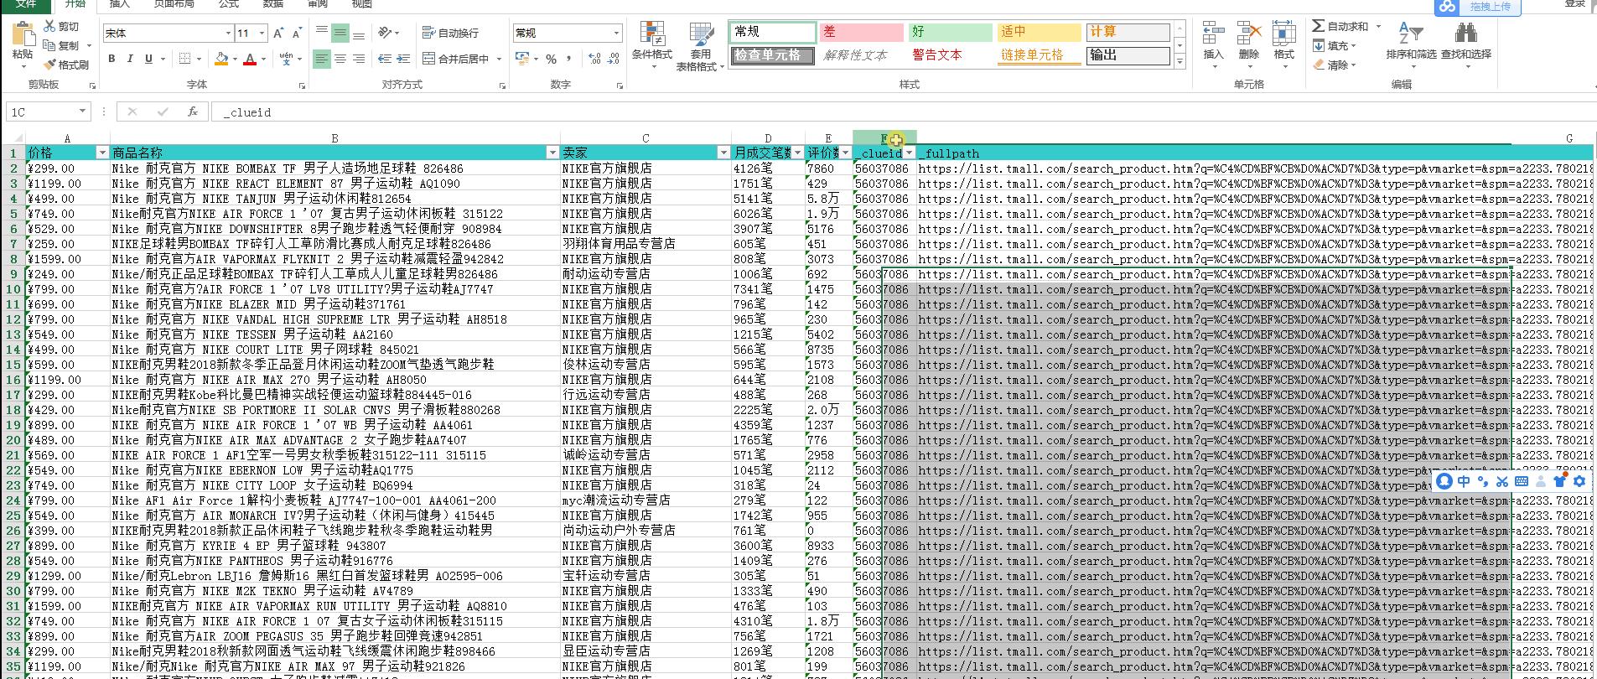Decrease the cell indent
The height and width of the screenshot is (679, 1597).
(384, 59)
